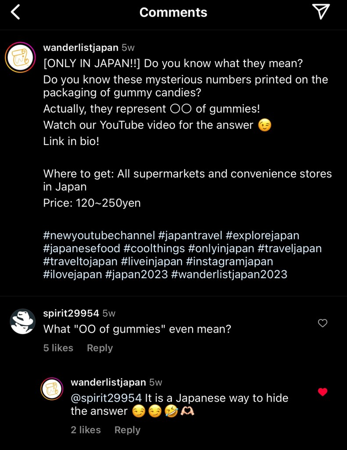Open the share paper plane icon
This screenshot has width=347, height=450.
click(321, 12)
